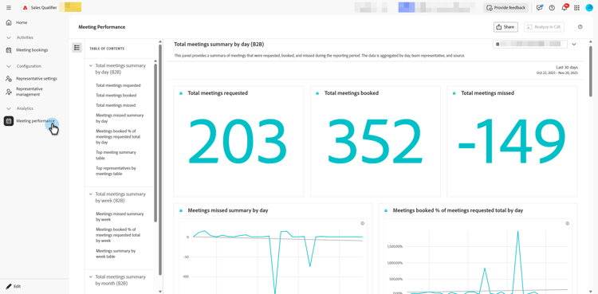Click the Adobe logo icon

point(26,8)
